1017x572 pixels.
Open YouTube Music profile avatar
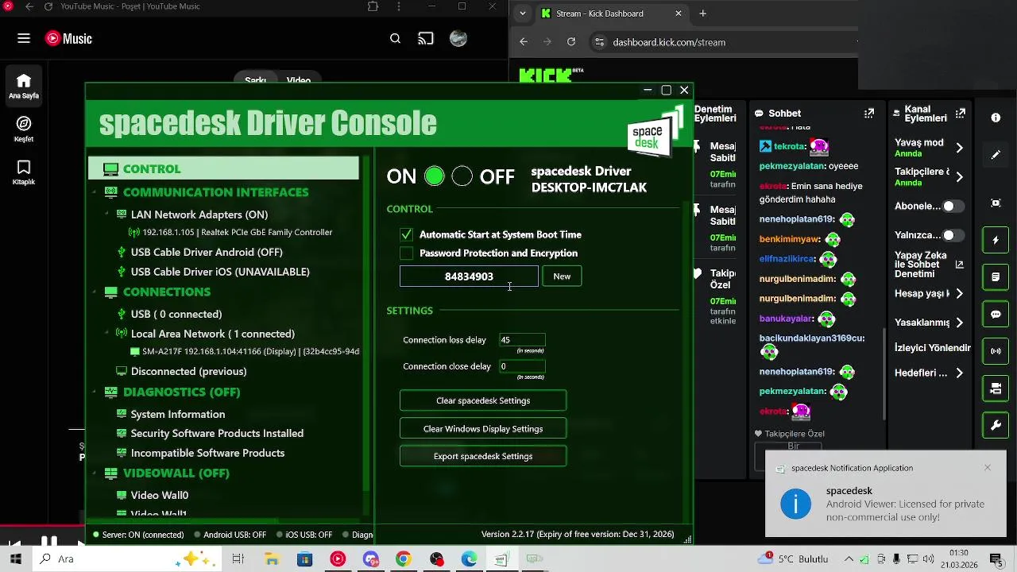(x=458, y=38)
